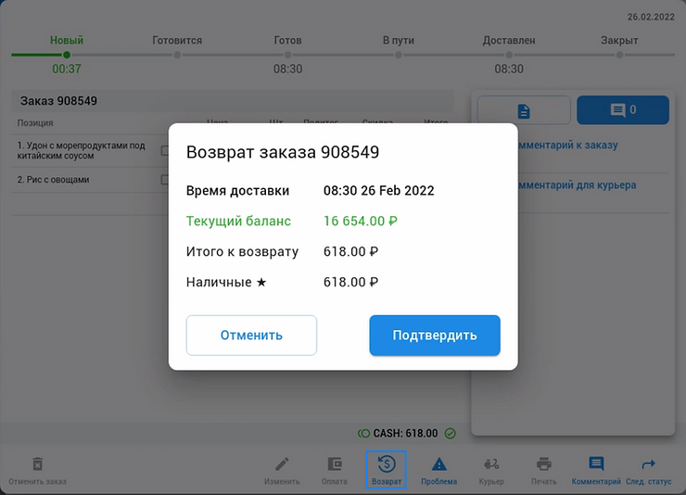
Task: Click the Комментарий для курьера link
Action: coord(577,185)
